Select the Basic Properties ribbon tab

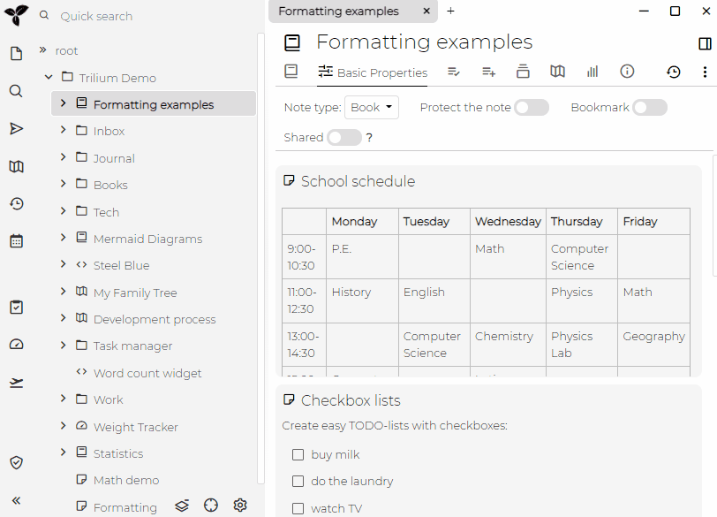point(373,72)
